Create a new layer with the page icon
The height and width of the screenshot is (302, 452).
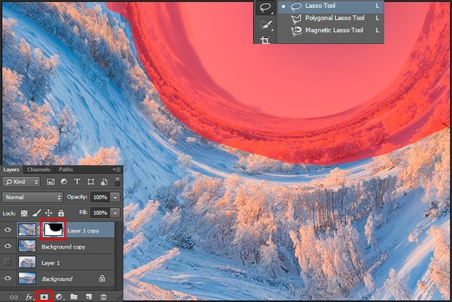(x=88, y=296)
